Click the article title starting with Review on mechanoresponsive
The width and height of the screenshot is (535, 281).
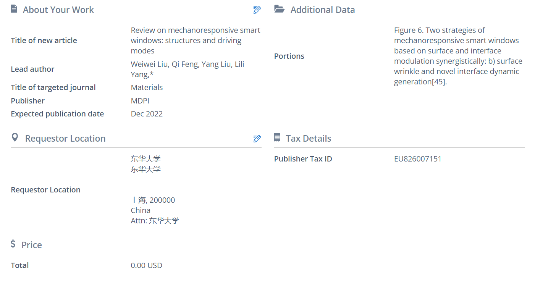(195, 40)
